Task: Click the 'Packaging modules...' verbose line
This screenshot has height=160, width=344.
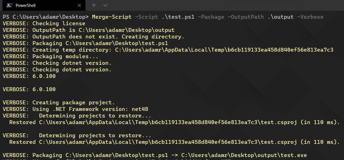Action: pyautogui.click(x=51, y=56)
